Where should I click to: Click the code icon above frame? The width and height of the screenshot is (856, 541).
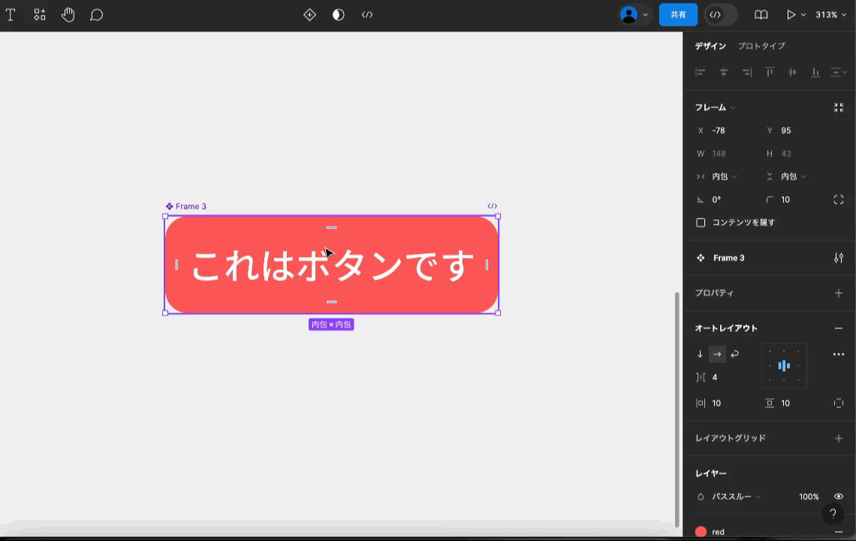click(x=492, y=206)
